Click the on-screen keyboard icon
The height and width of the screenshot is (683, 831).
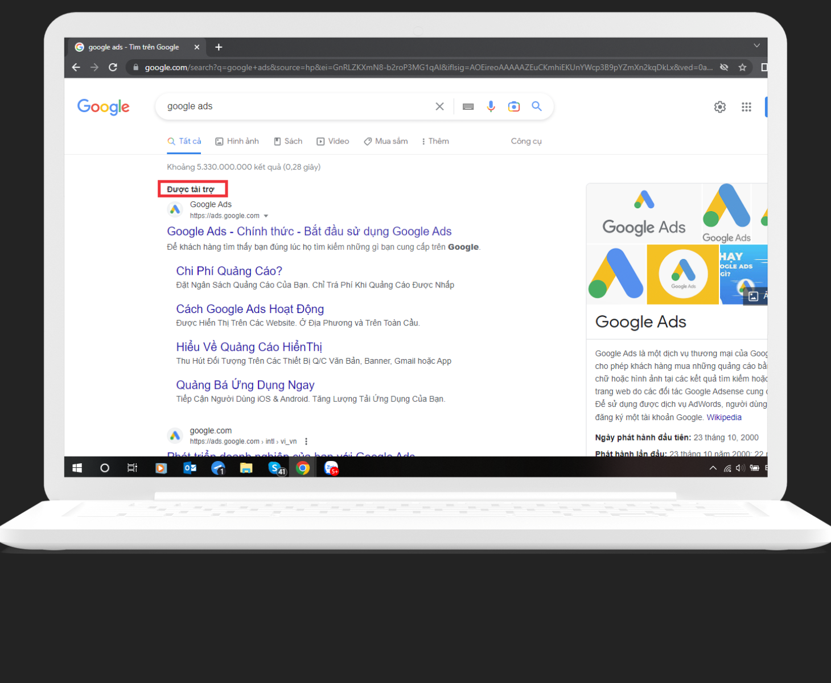pos(468,106)
